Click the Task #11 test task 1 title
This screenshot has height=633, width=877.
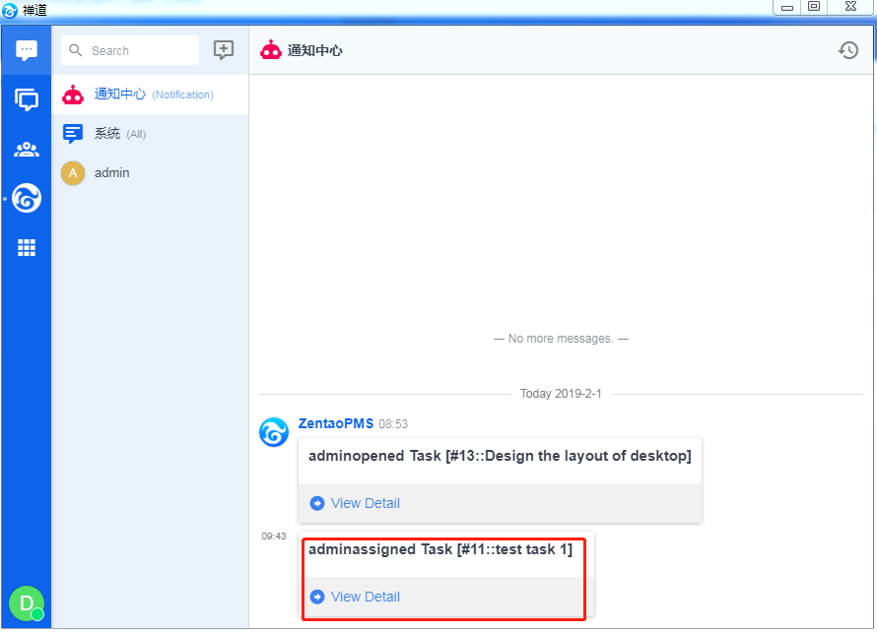click(439, 549)
